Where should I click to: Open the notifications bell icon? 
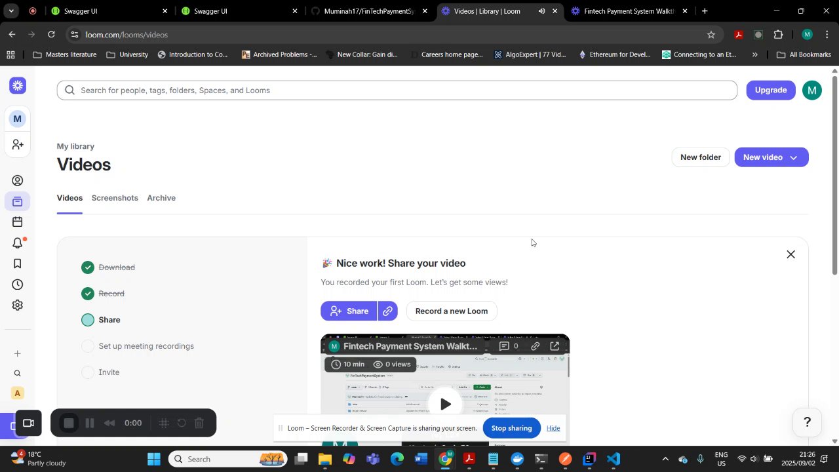[x=18, y=243]
